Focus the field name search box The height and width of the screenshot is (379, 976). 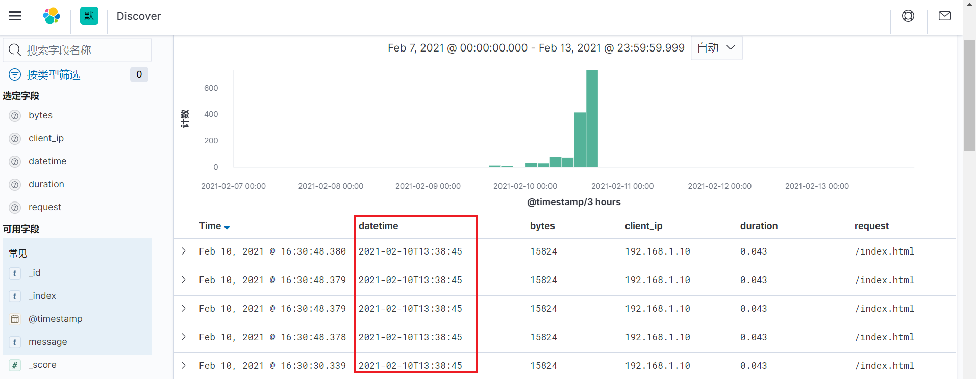tap(77, 50)
